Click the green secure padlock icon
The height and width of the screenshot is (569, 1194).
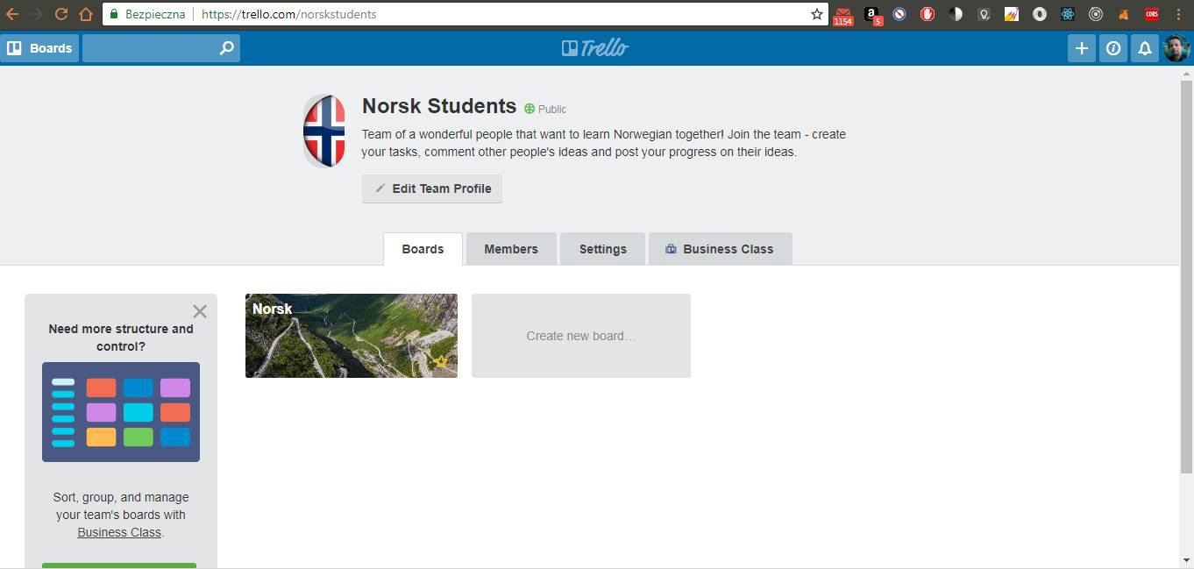113,14
